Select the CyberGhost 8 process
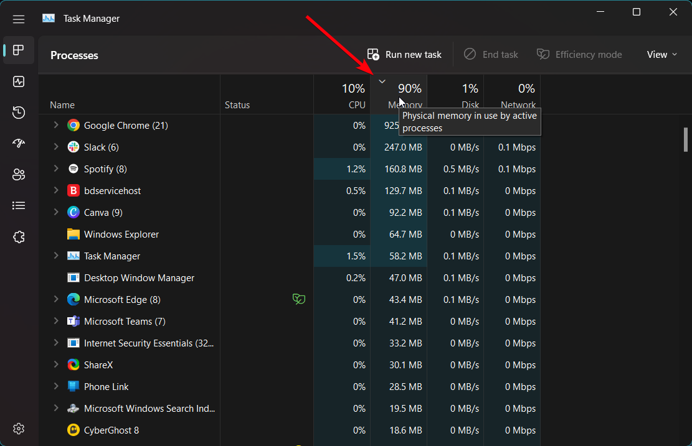The width and height of the screenshot is (692, 446). coord(111,430)
